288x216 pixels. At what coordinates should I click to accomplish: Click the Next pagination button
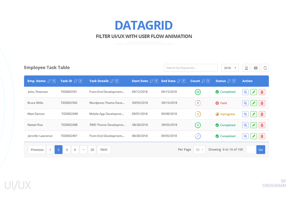[x=104, y=149]
